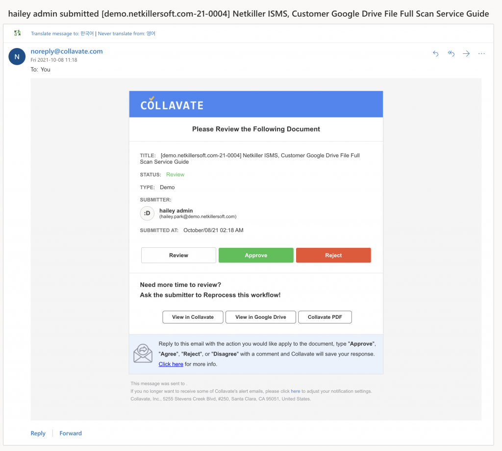502x451 pixels.
Task: Click the Reply arrow icon
Action: click(x=435, y=53)
